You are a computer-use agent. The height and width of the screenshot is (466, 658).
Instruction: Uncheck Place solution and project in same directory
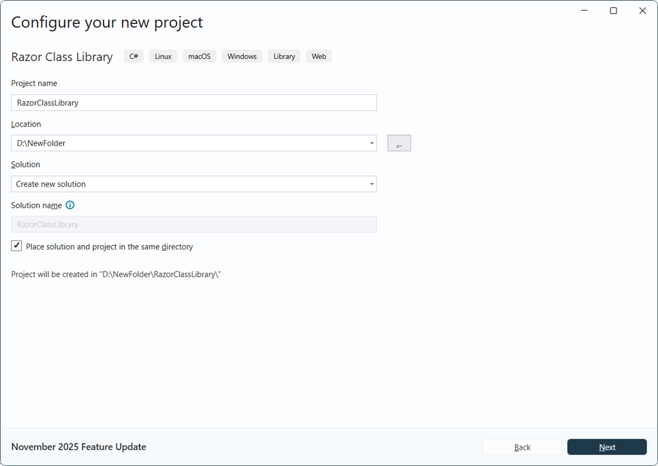click(16, 246)
